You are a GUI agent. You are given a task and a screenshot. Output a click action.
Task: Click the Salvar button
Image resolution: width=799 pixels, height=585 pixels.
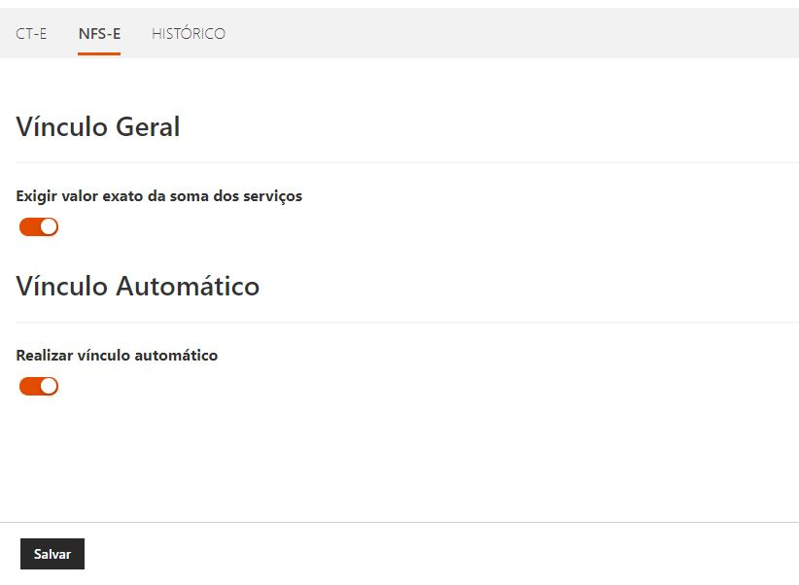pyautogui.click(x=52, y=554)
